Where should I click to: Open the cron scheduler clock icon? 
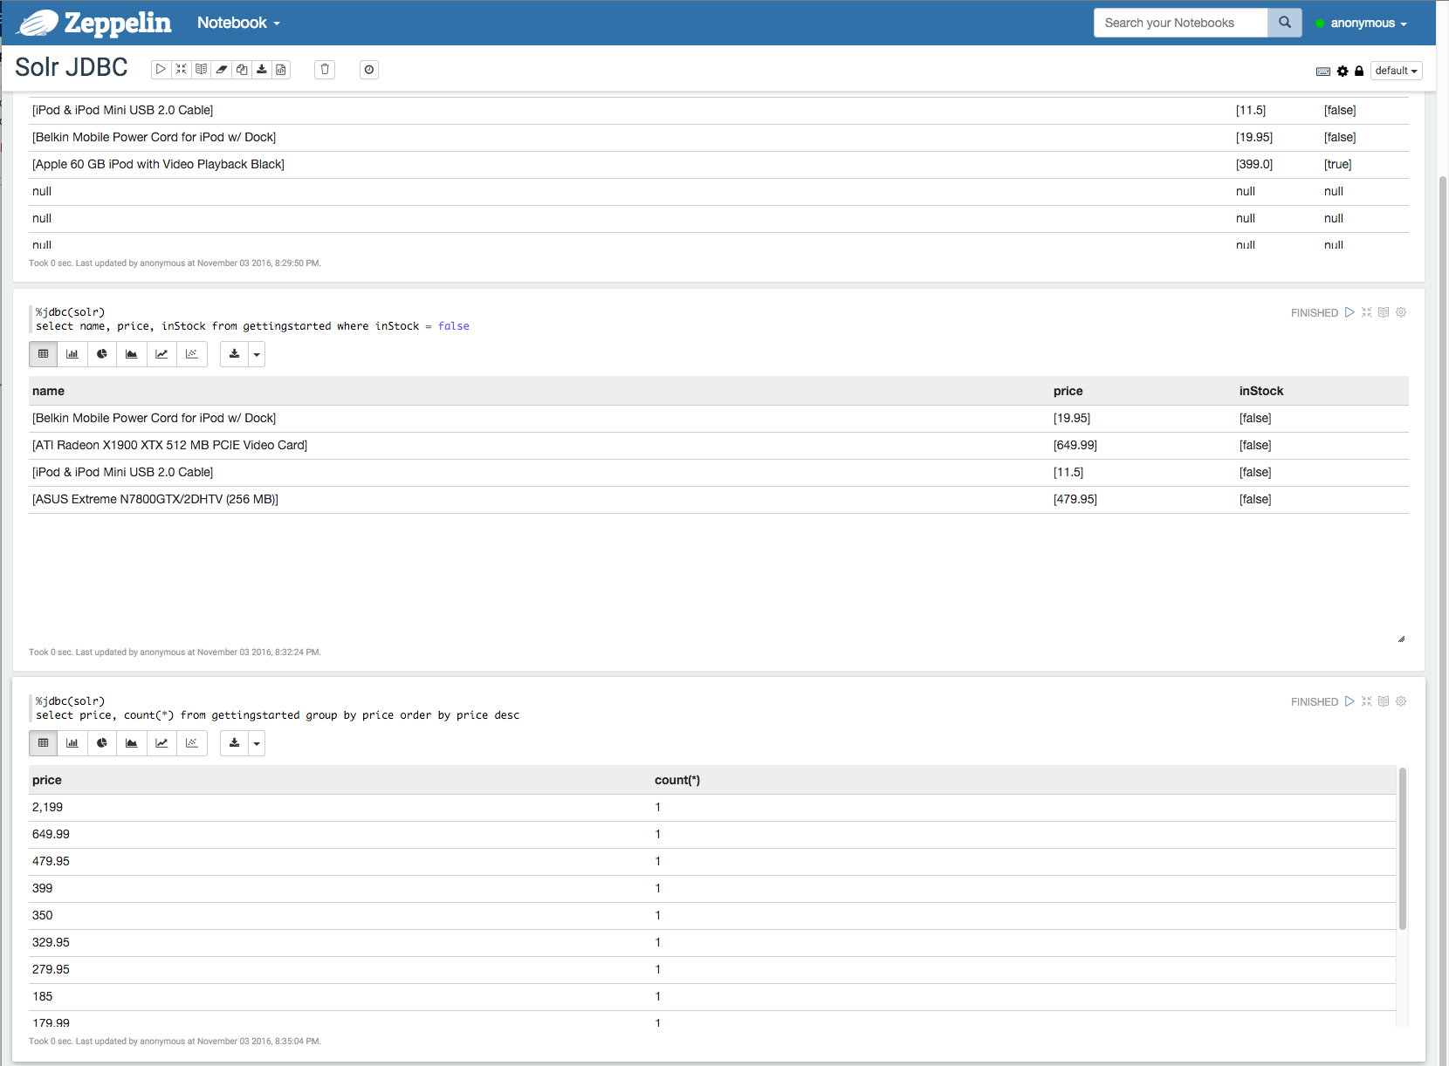tap(368, 69)
